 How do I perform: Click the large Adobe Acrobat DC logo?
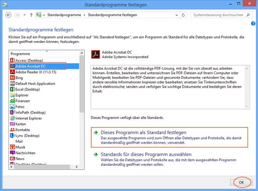click(95, 55)
